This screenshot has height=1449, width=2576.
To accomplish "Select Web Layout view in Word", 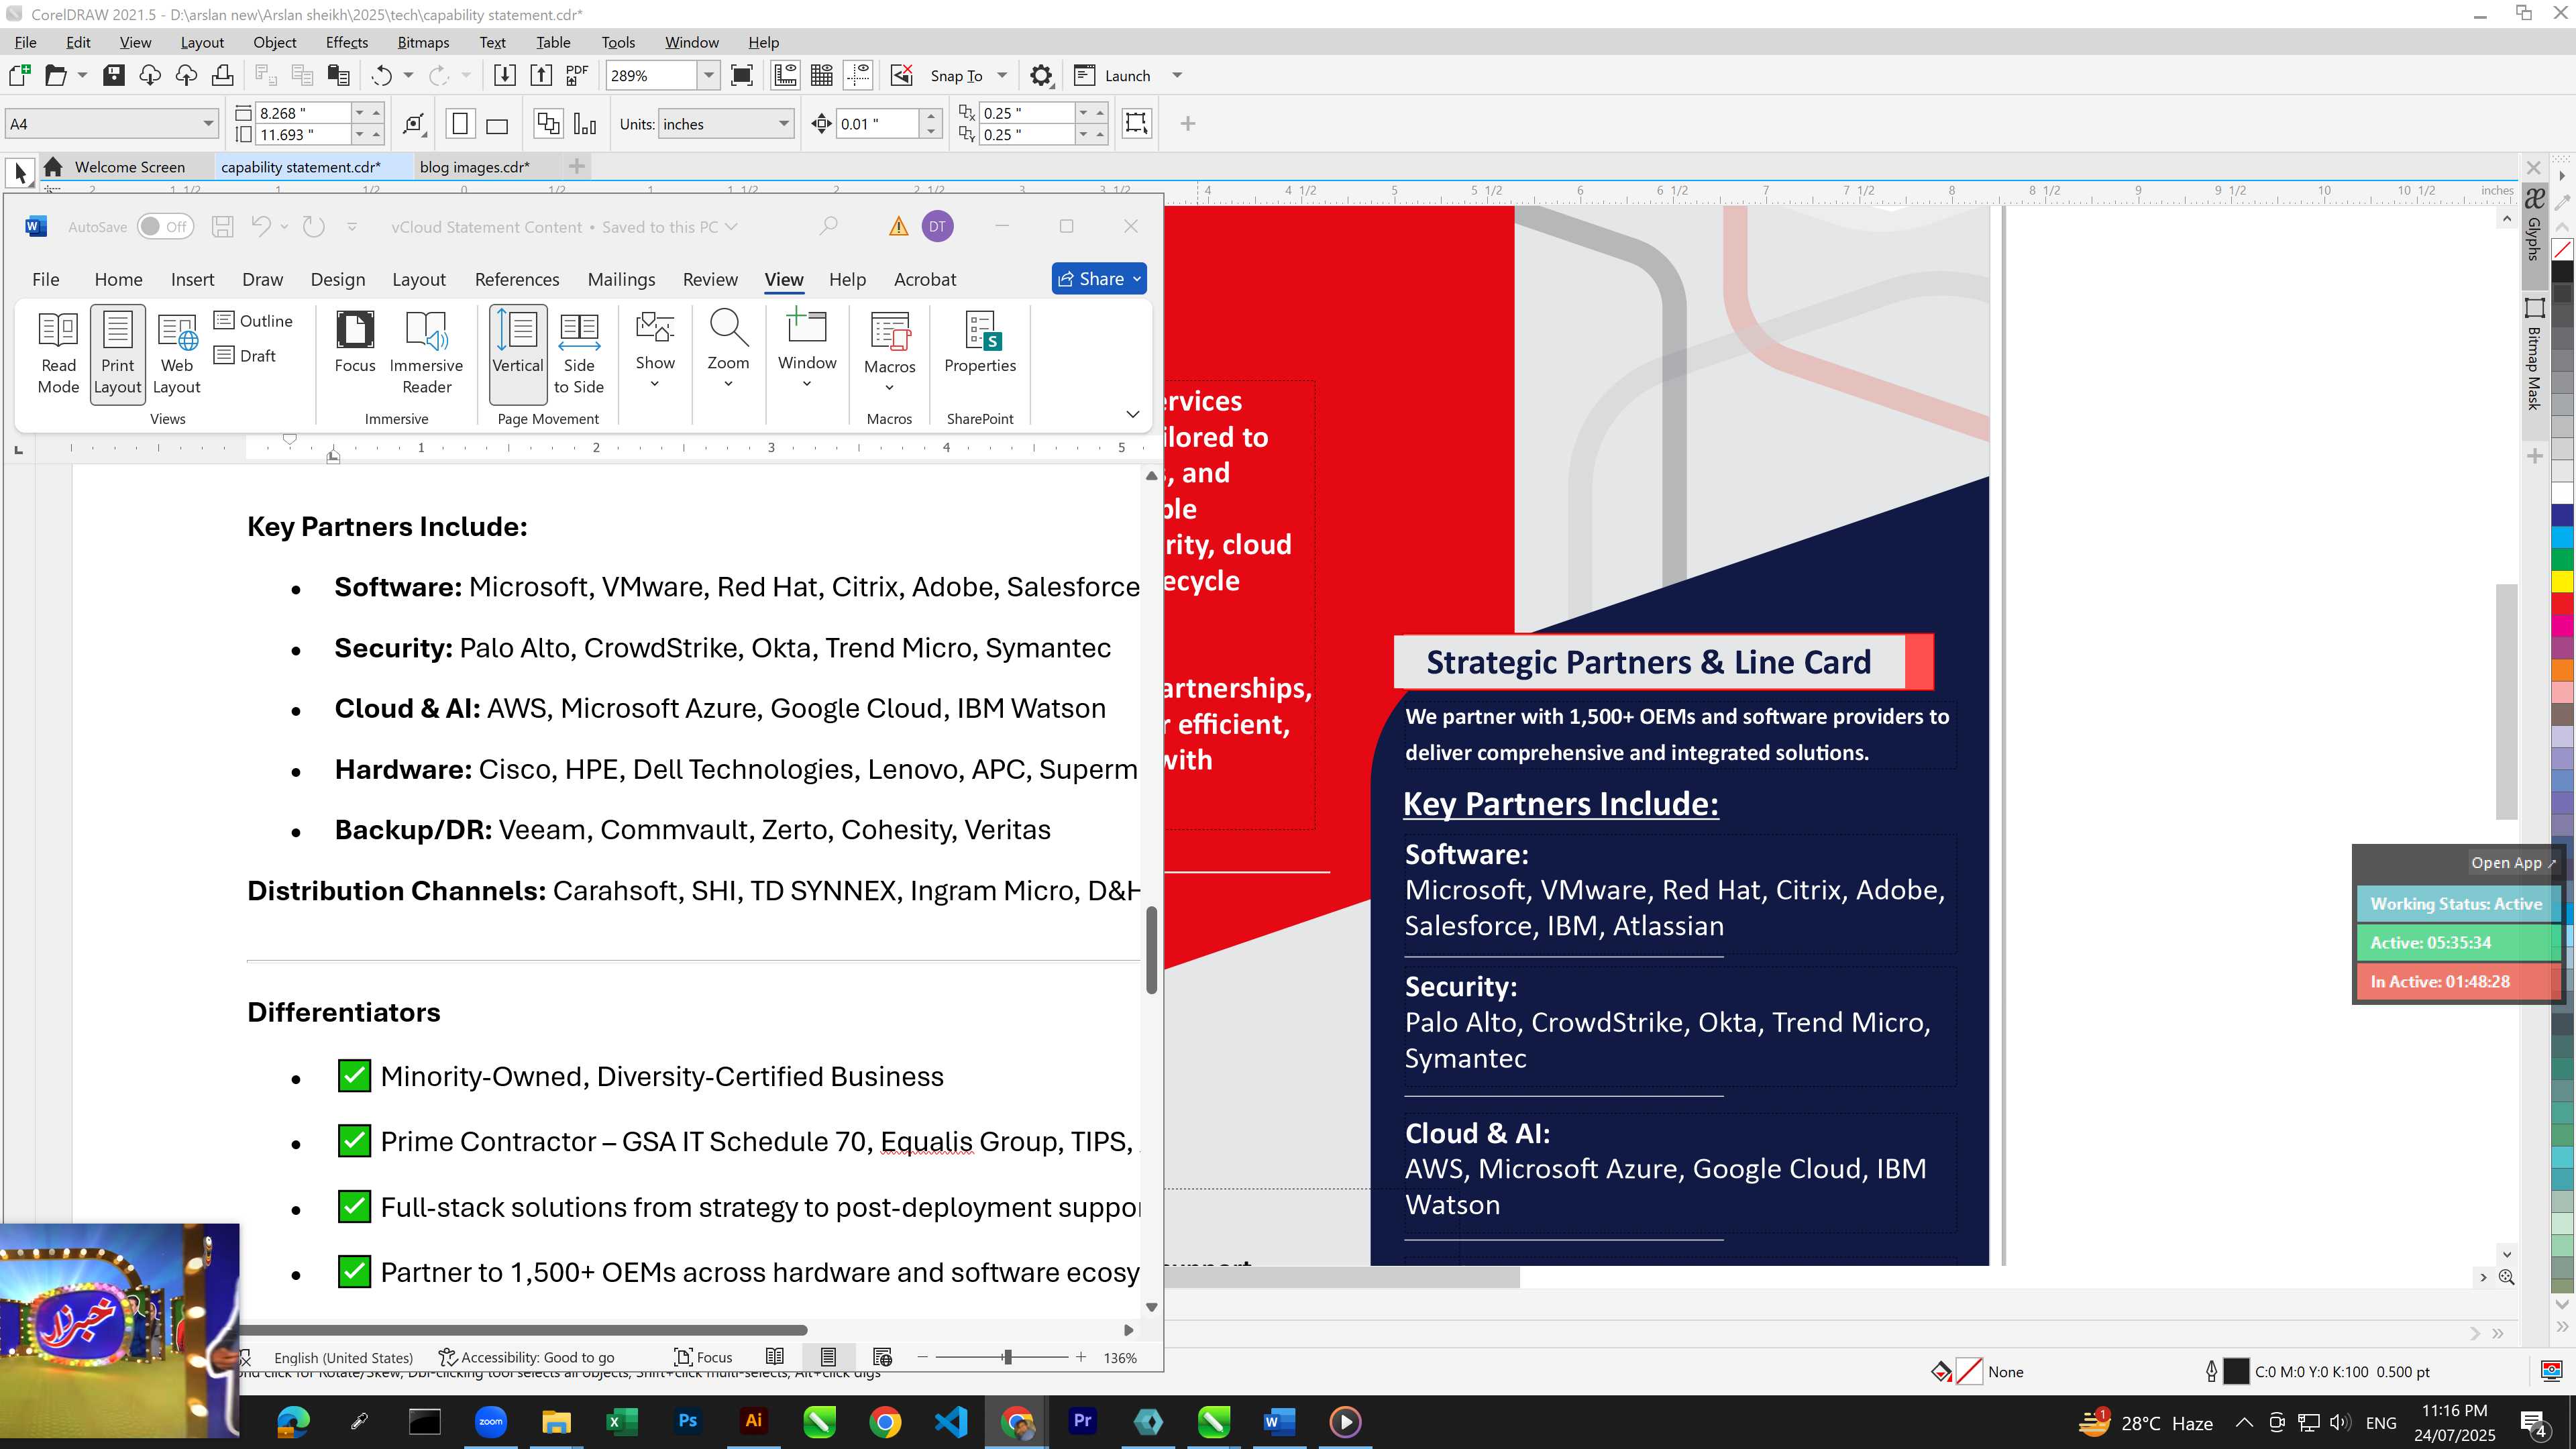I will (x=177, y=354).
